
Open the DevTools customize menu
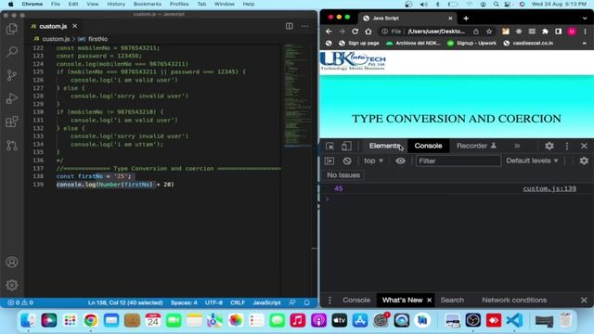tap(567, 146)
